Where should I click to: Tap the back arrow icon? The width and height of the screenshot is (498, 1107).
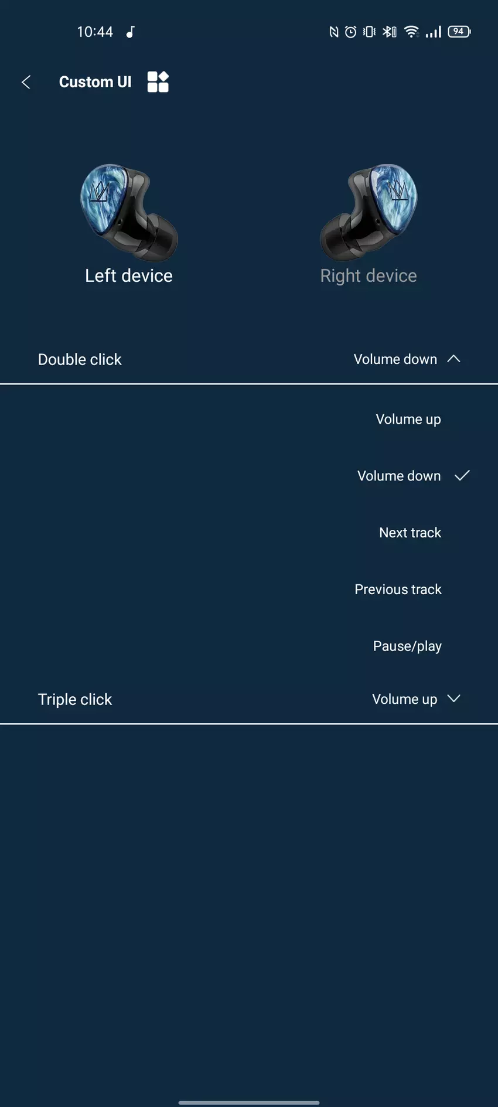pos(26,82)
